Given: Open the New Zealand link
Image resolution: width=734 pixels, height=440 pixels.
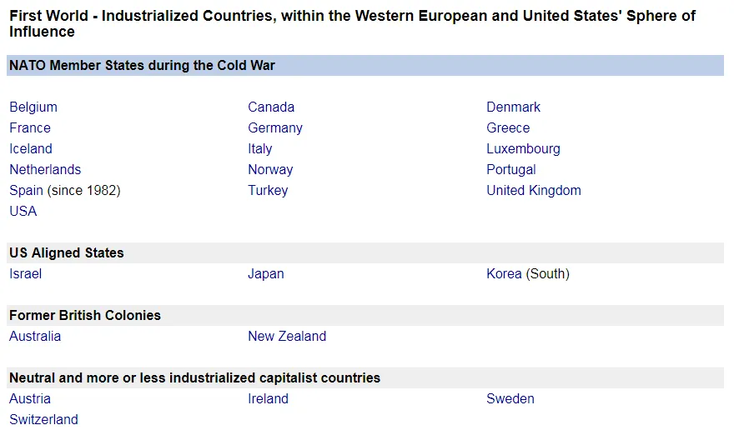Looking at the screenshot, I should pos(287,336).
